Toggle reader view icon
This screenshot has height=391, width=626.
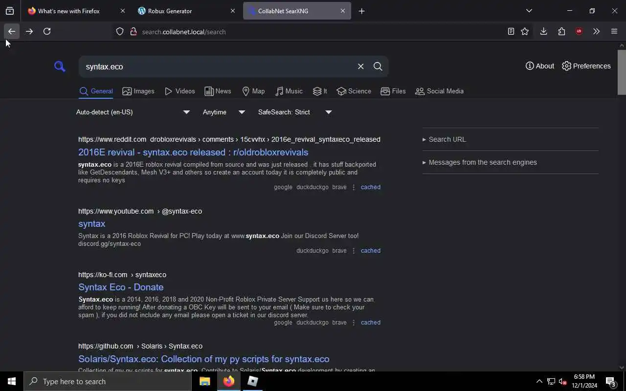511,31
